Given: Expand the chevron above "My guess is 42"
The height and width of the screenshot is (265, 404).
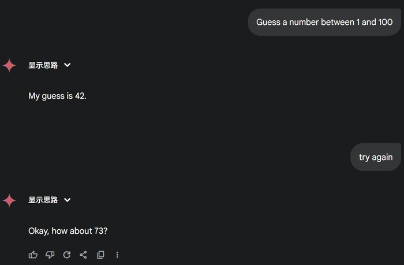Looking at the screenshot, I should pos(68,65).
